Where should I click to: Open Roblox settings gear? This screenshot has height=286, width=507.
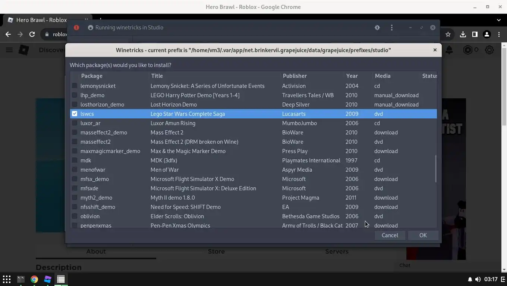click(x=489, y=50)
